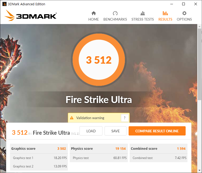Image resolution: width=202 pixels, height=173 pixels.
Task: Click the orange Results bars icon
Action: click(x=165, y=13)
